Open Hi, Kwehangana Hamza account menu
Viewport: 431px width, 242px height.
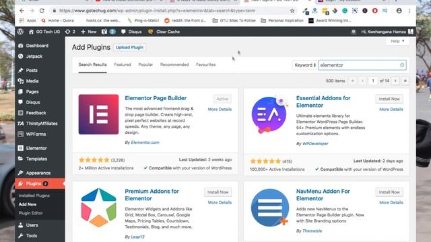tap(387, 32)
